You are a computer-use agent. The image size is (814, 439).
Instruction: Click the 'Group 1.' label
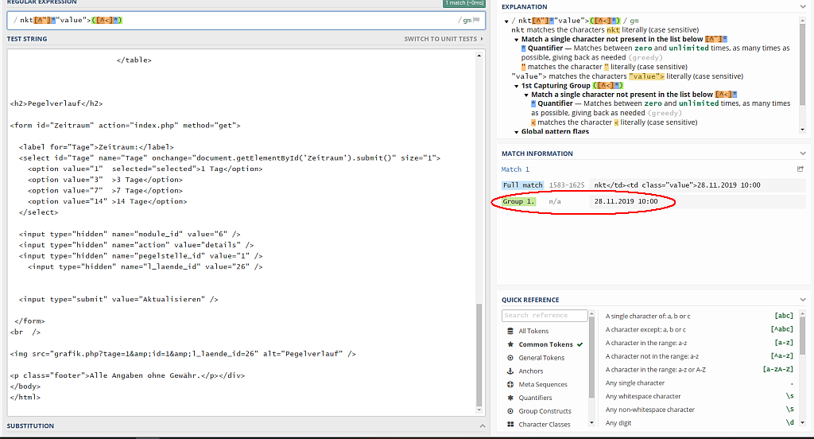pos(518,201)
